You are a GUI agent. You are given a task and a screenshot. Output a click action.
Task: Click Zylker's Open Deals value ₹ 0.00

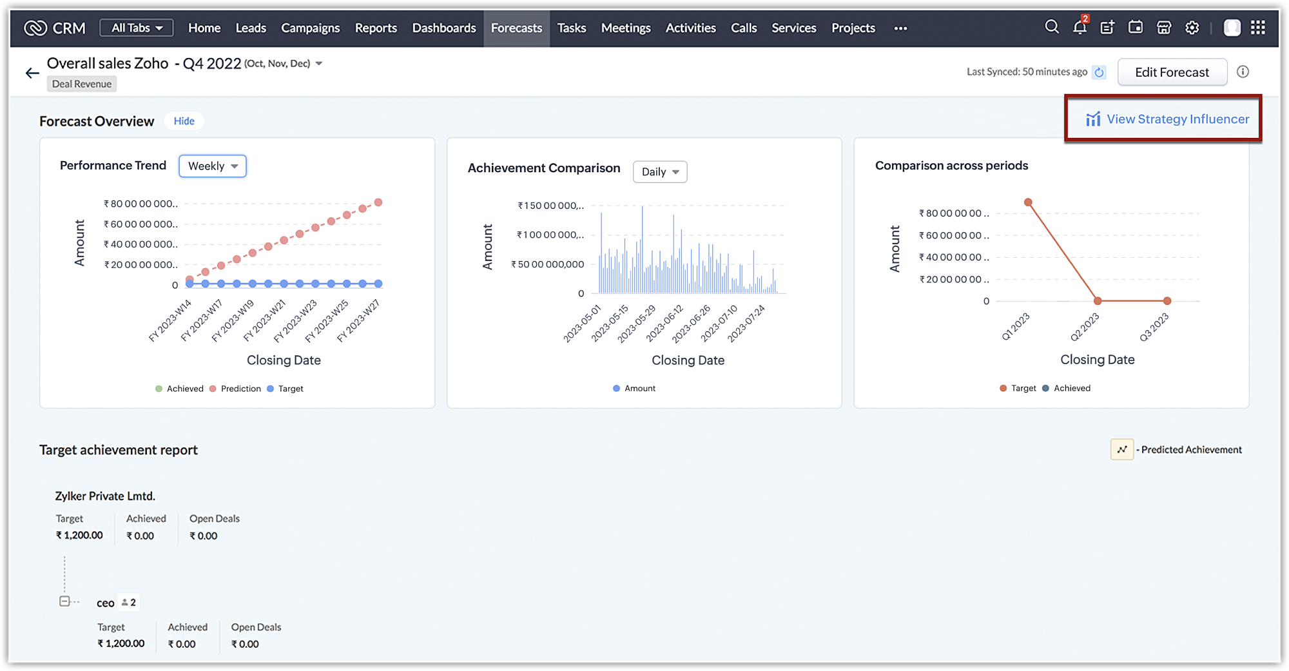tap(204, 536)
